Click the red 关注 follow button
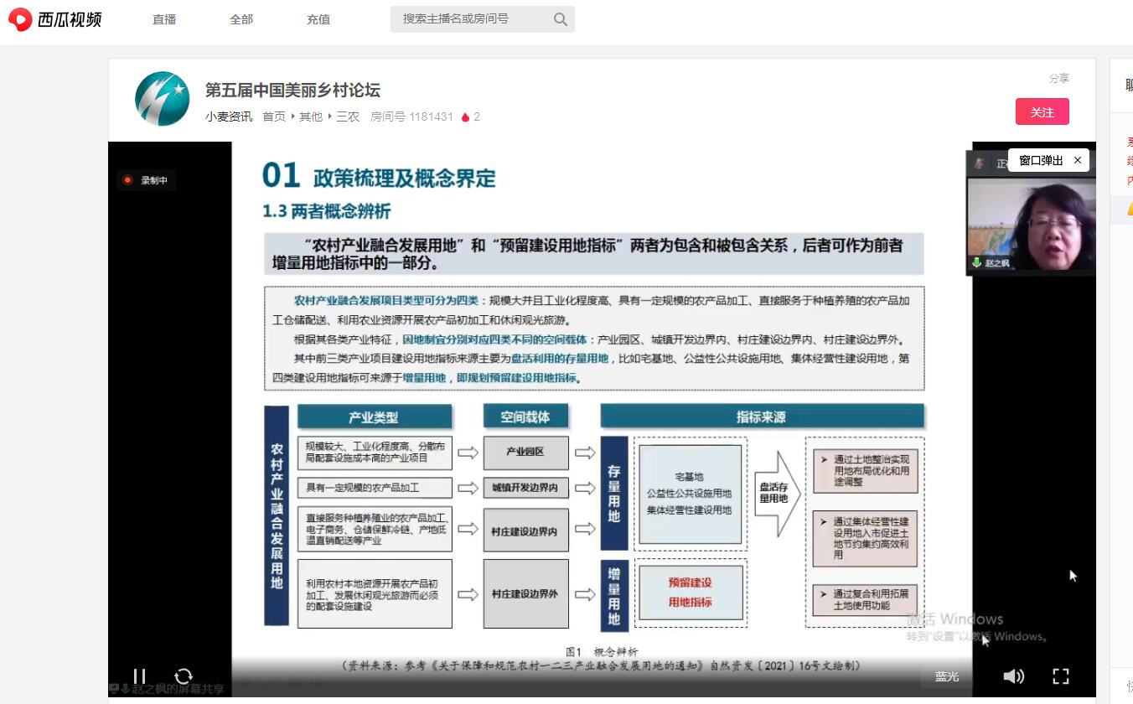 click(1042, 112)
